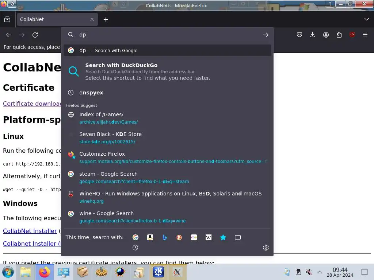Open the Start menu orb in taskbar
Viewport: 374px width, 280px height.
pos(8,272)
